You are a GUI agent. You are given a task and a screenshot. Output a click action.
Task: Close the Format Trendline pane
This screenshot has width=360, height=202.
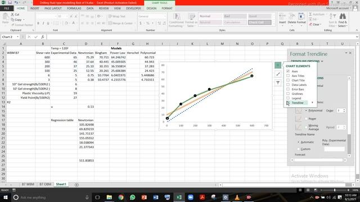pos(350,53)
